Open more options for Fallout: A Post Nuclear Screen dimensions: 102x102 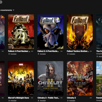coord(32,51)
